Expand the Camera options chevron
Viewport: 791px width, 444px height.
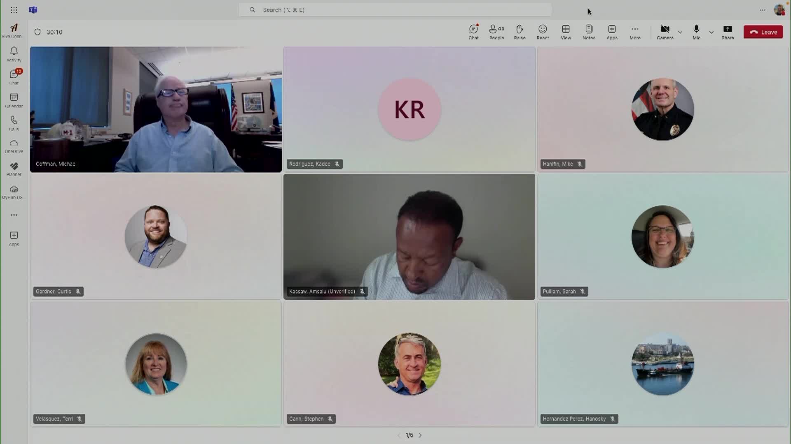pos(680,32)
